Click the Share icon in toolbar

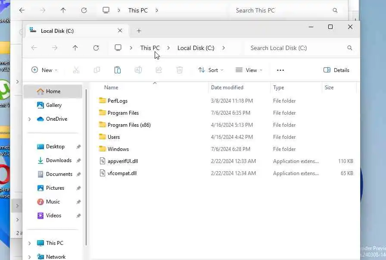159,70
